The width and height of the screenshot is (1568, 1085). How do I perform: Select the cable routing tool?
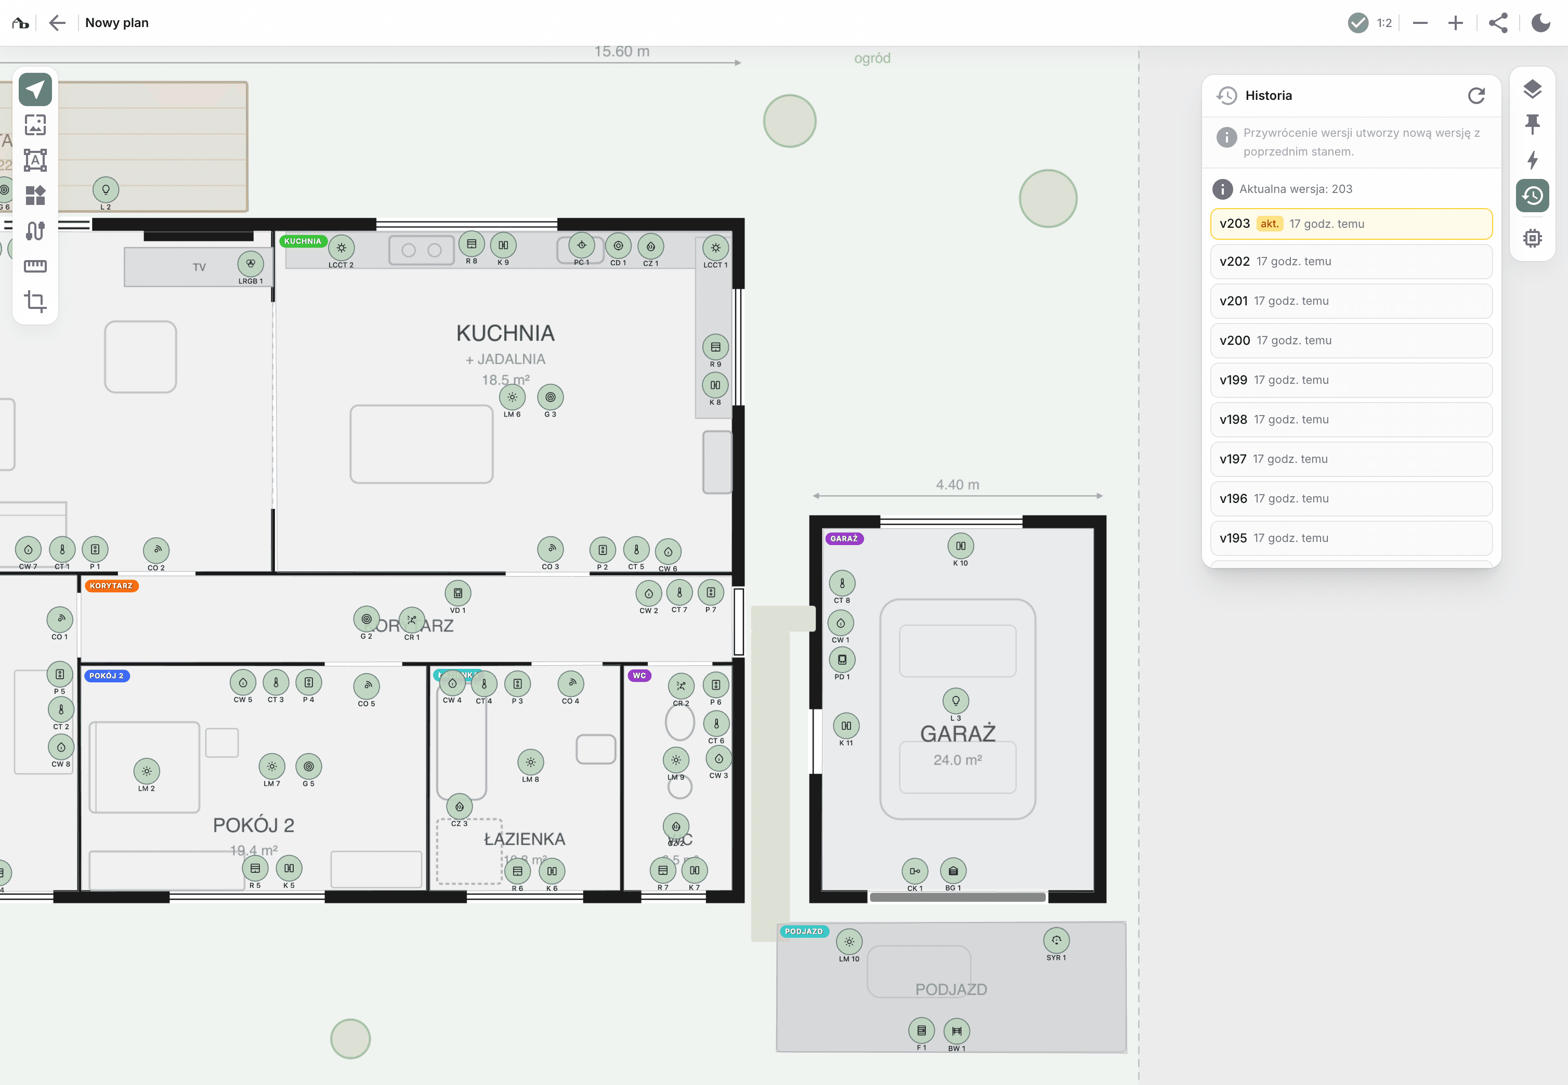click(x=35, y=231)
